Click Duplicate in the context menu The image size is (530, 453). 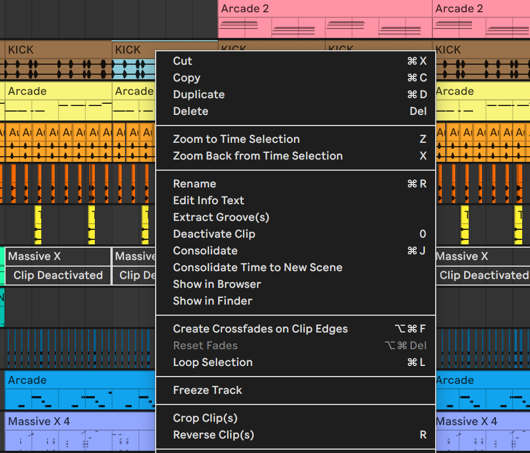(296, 94)
